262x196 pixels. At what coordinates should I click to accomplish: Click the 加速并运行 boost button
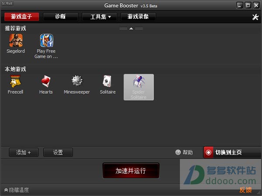tap(131, 171)
